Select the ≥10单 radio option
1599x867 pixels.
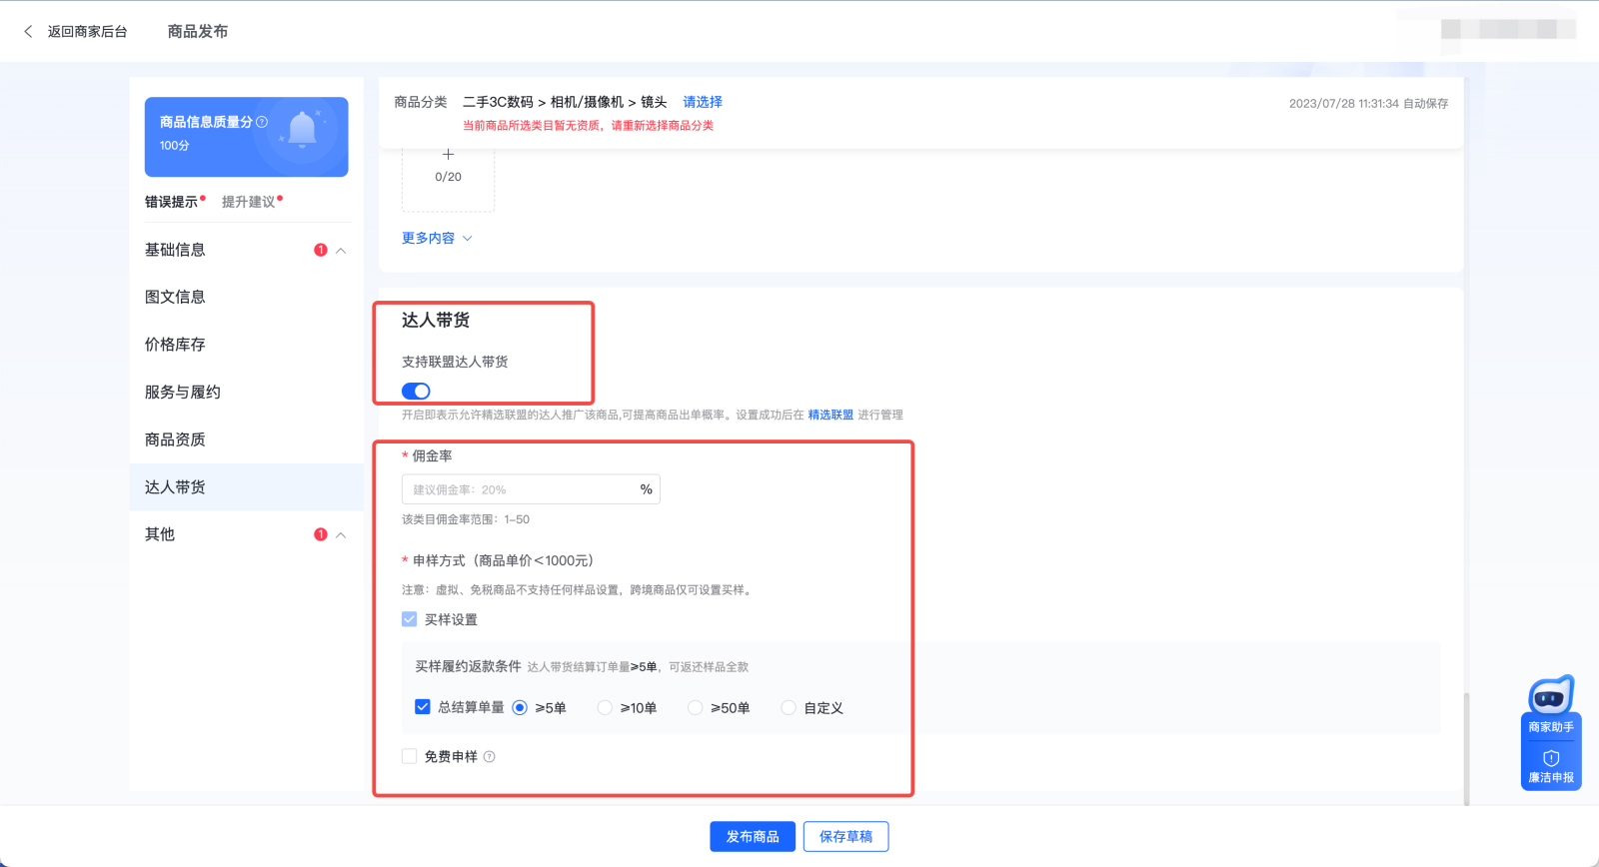coord(605,707)
